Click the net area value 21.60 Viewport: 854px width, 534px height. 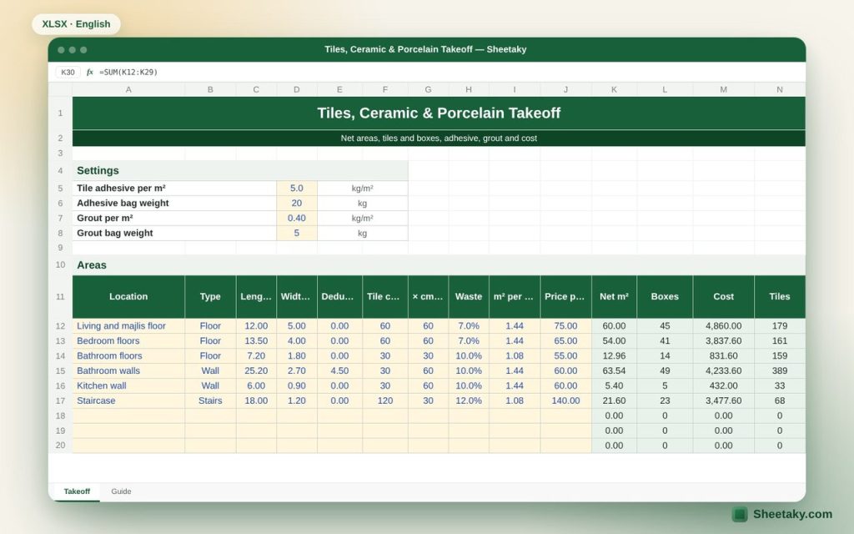click(x=614, y=400)
